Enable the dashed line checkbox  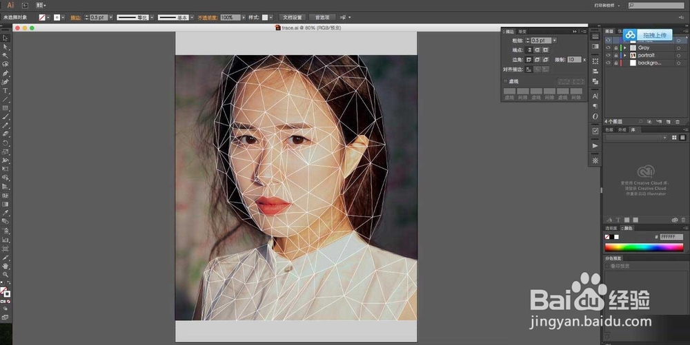tap(506, 81)
